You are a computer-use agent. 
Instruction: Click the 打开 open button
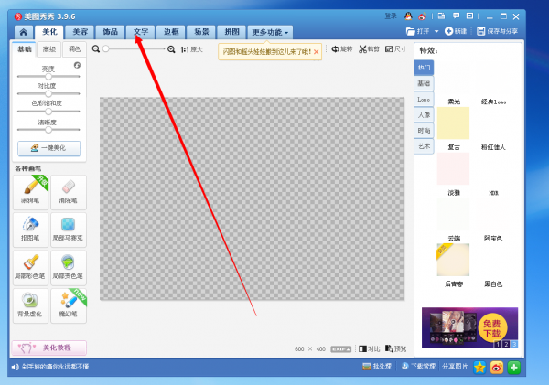418,31
